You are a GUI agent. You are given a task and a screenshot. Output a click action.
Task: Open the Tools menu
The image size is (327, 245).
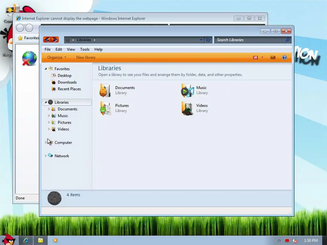pyautogui.click(x=85, y=49)
